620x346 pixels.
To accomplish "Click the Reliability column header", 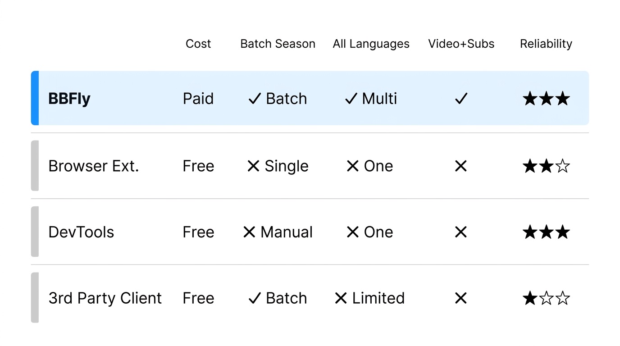I will point(546,44).
